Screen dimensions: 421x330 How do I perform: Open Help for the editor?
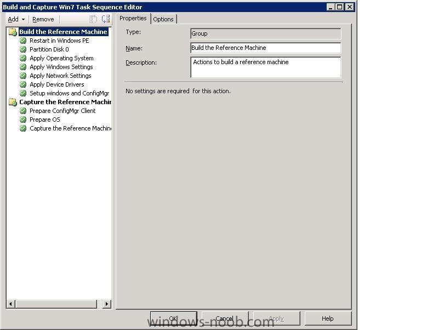[328, 318]
